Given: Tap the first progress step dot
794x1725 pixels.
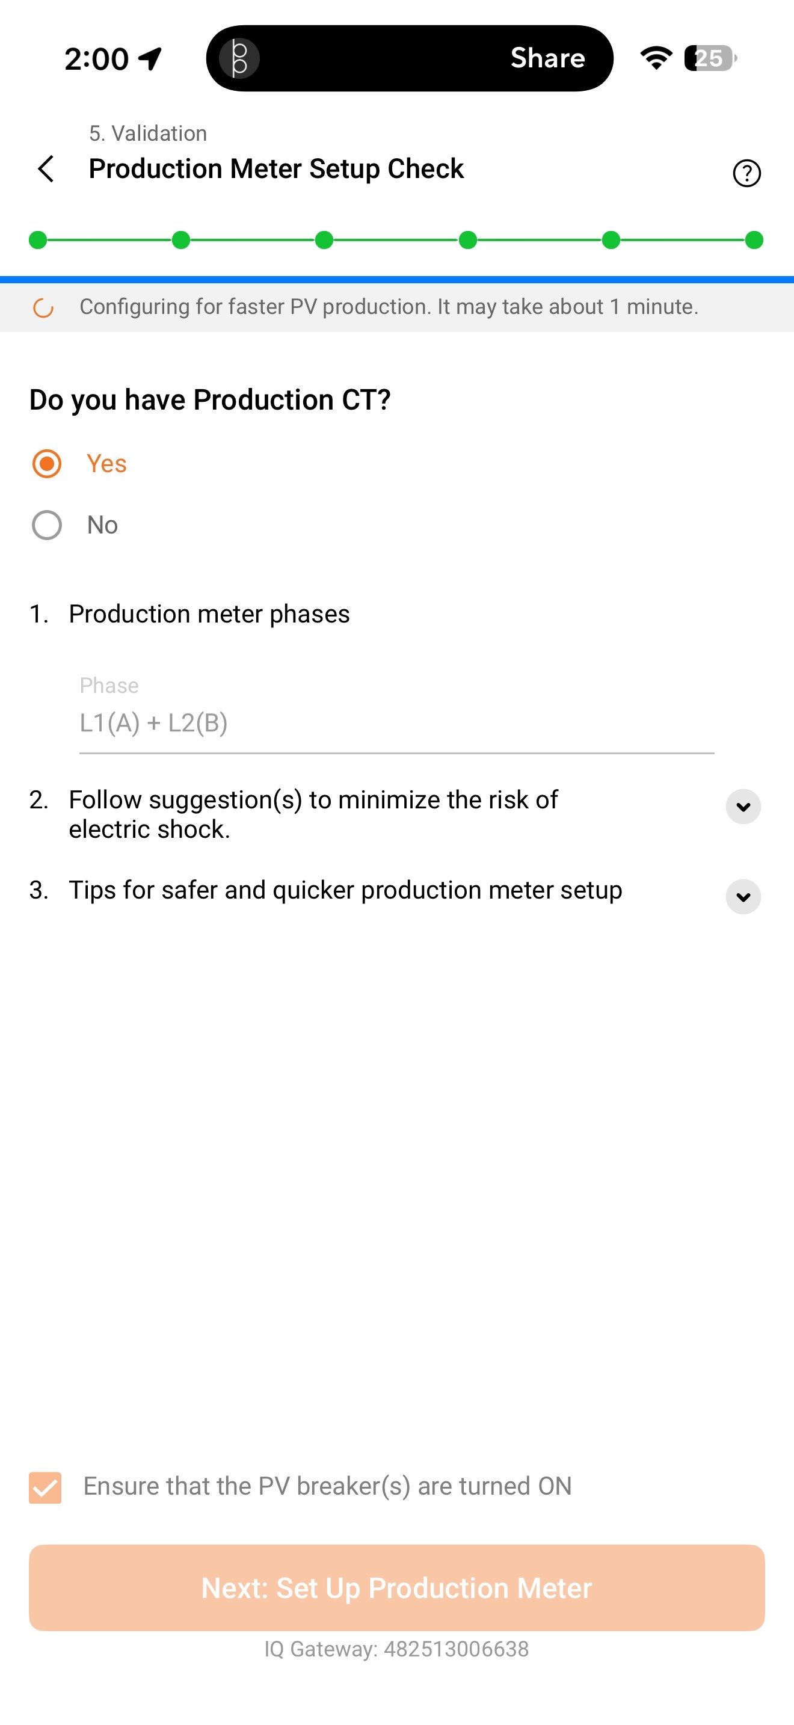Looking at the screenshot, I should tap(38, 240).
